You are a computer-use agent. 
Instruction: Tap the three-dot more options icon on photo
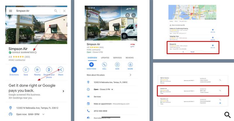134,15
